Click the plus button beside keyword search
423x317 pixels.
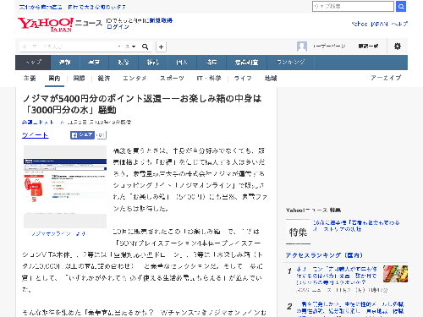coord(161,46)
